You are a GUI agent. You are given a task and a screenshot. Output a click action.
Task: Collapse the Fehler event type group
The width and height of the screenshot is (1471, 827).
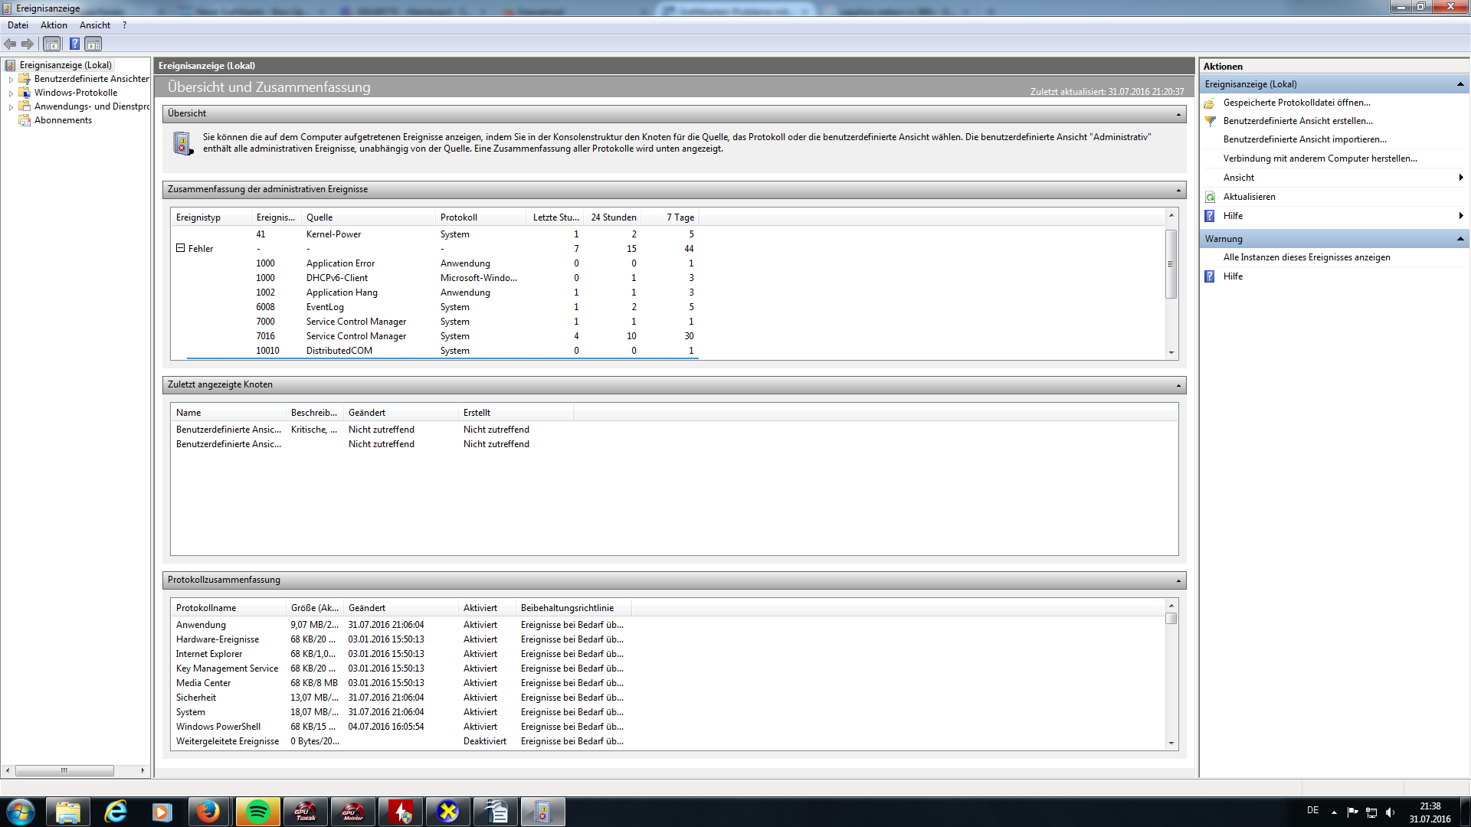coord(181,248)
